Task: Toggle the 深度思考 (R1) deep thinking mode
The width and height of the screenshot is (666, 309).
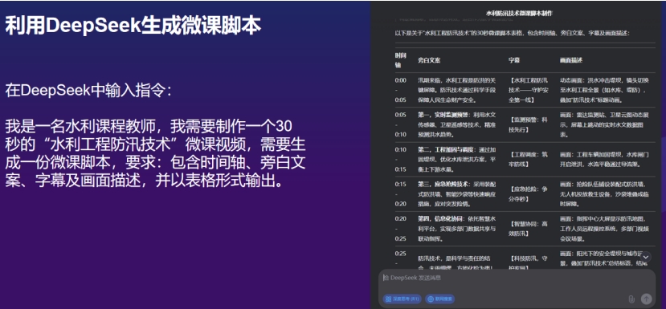Action: pyautogui.click(x=402, y=299)
